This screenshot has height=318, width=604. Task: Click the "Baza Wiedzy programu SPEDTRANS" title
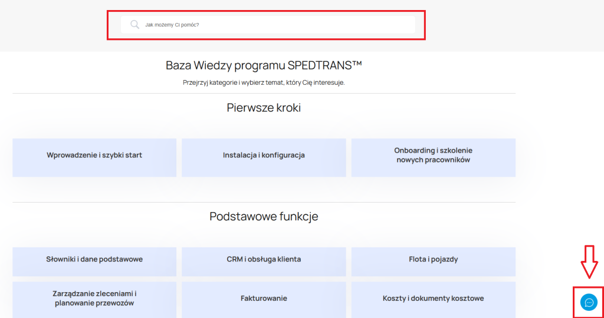click(264, 65)
